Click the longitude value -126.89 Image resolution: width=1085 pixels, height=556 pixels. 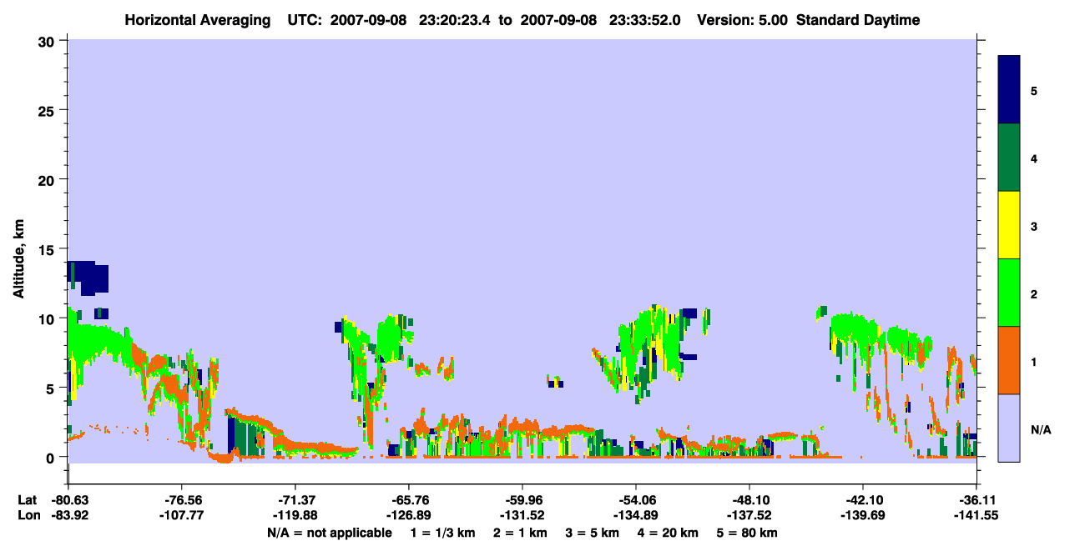(409, 515)
